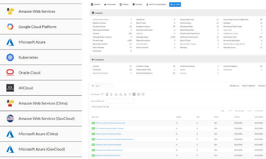
Task: Select the Kubernetes circle icon in Cloud Support
Action: pyautogui.click(x=139, y=94)
